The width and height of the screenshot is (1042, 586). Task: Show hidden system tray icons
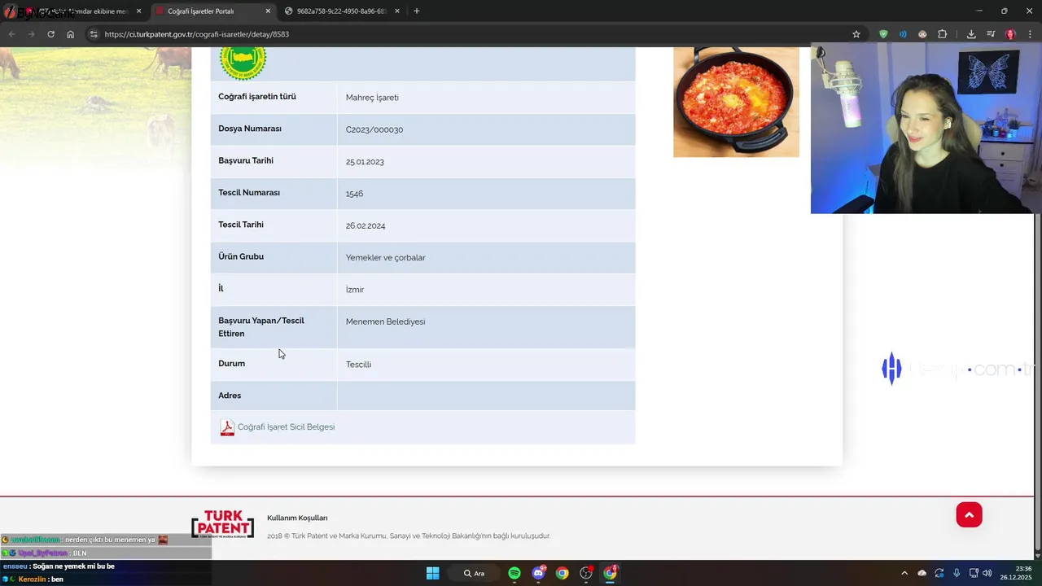point(904,573)
